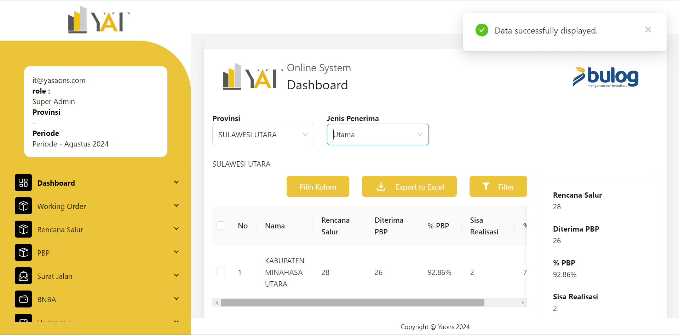This screenshot has width=679, height=335.
Task: Open the Rencana Salur menu item
Action: tap(60, 230)
